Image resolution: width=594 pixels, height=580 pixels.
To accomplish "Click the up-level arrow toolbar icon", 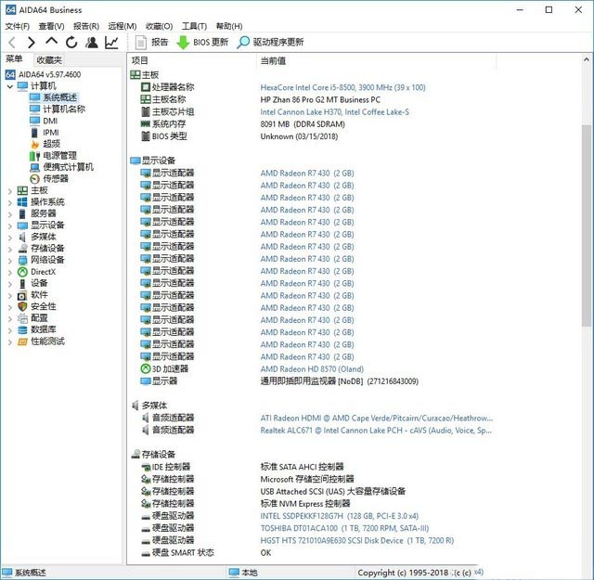I will tap(52, 42).
